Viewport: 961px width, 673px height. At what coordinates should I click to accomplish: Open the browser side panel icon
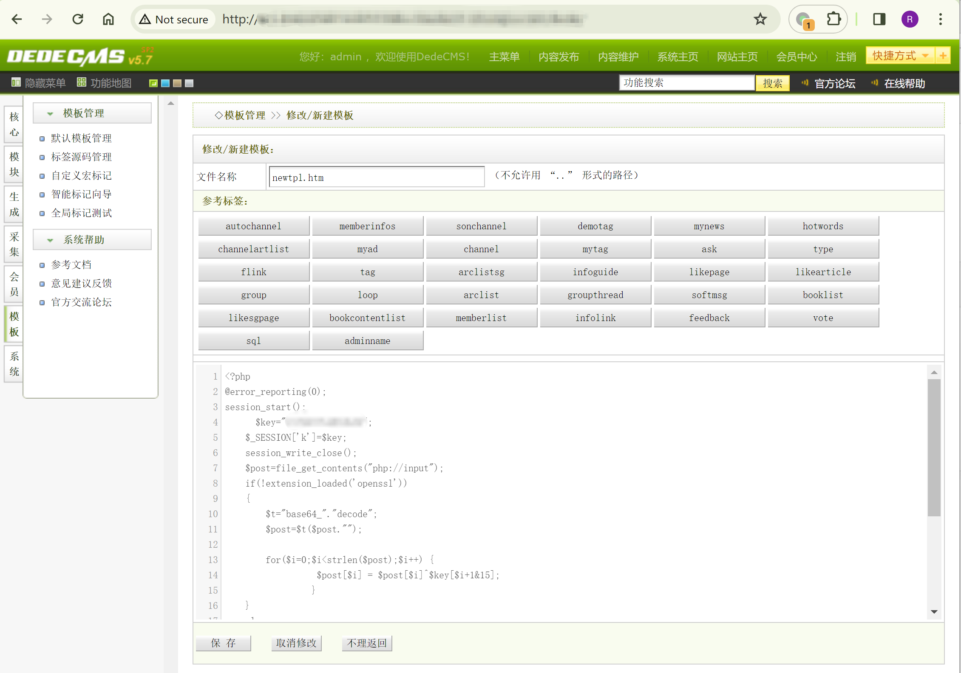coord(879,19)
